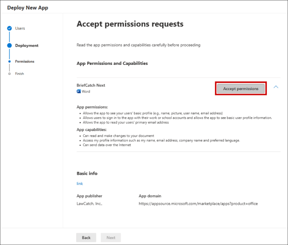Select the Permissions sub-step
The height and width of the screenshot is (245, 288).
25,61
